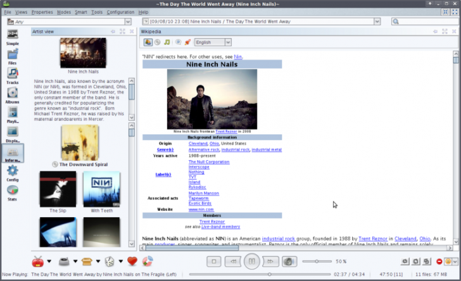Click the 'www.nin.com' website link
Screen dimensions: 461x281
(x=201, y=209)
